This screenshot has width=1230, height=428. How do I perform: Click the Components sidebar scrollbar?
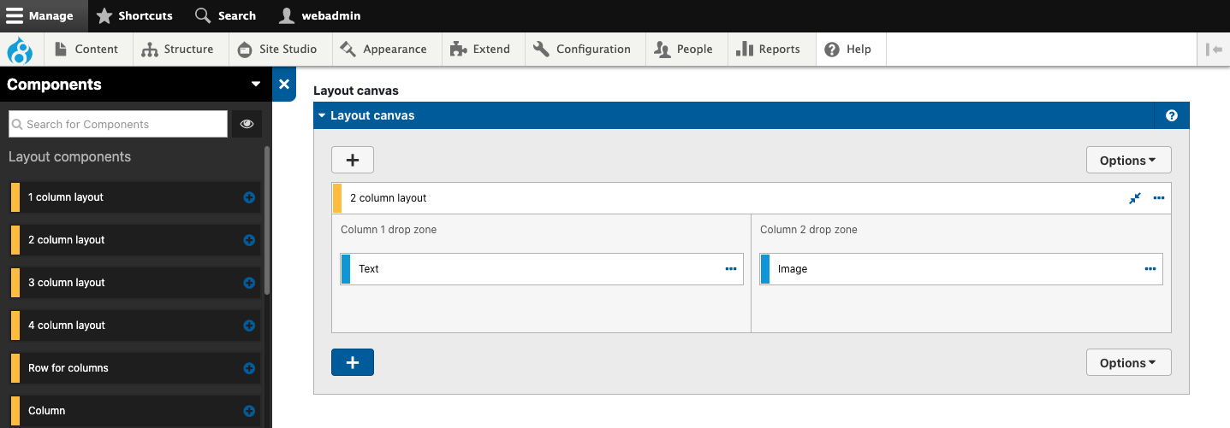tap(267, 220)
